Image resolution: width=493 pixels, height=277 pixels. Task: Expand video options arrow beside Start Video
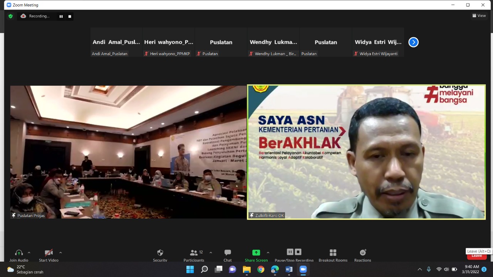pos(60,253)
